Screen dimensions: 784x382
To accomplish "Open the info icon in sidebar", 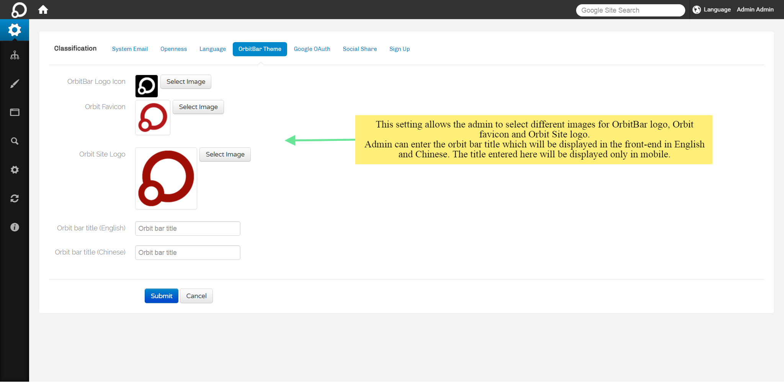I will pos(15,227).
